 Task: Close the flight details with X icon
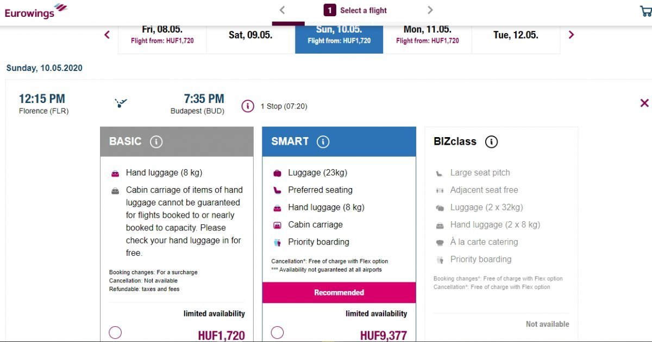click(644, 103)
